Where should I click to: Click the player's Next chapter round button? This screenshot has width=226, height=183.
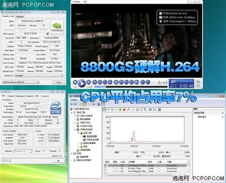tap(100, 82)
